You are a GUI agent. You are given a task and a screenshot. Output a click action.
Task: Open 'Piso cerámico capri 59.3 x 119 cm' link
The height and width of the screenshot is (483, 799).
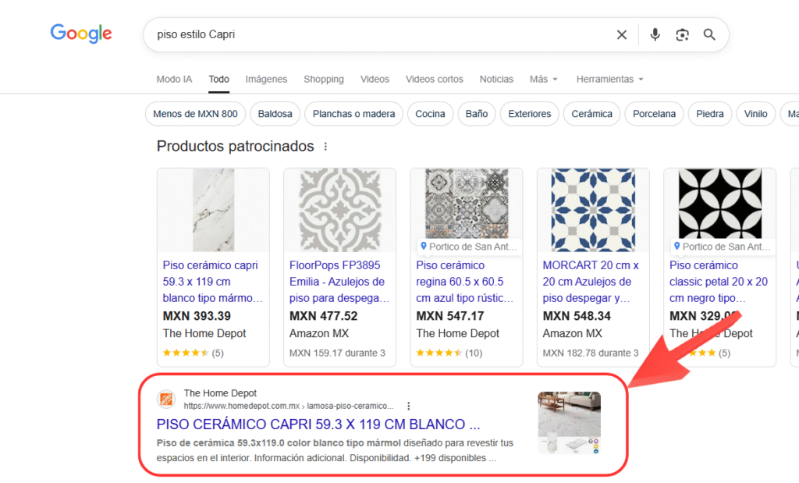pos(212,281)
